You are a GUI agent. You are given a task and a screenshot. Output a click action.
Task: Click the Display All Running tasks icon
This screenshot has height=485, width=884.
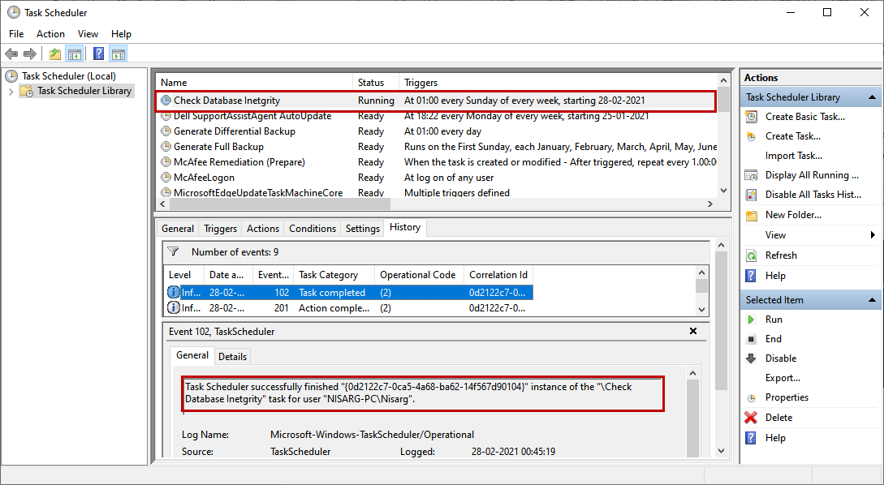[751, 175]
